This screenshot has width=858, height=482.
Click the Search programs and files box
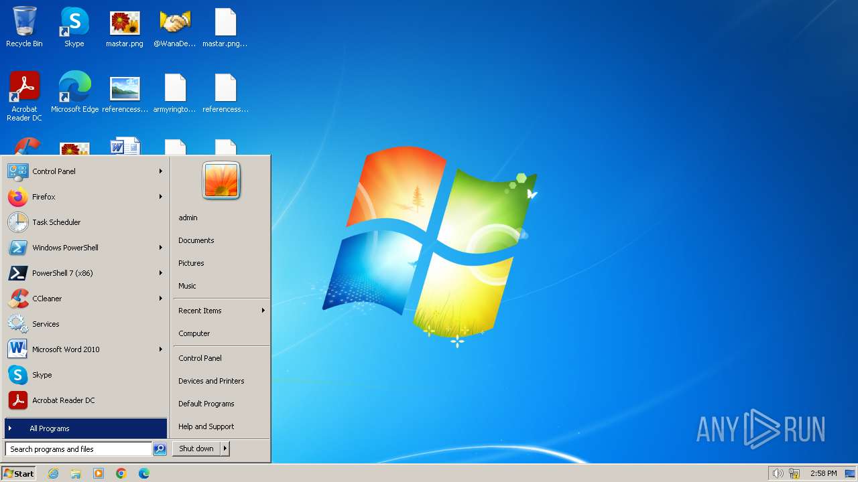click(x=78, y=449)
